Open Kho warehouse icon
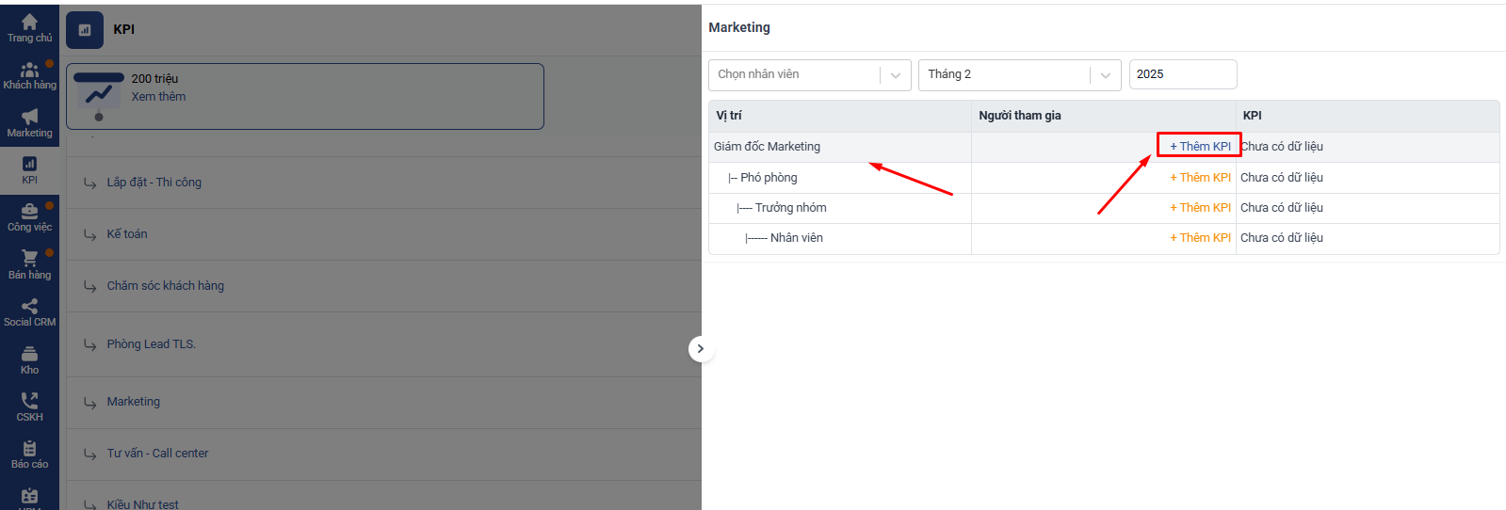1506x510 pixels. tap(29, 355)
